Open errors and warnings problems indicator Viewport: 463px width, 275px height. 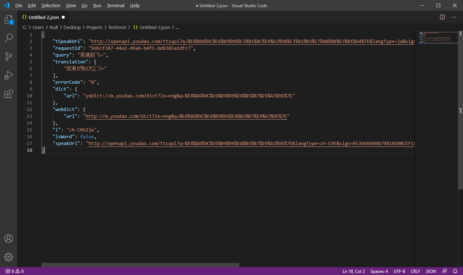tap(15, 271)
